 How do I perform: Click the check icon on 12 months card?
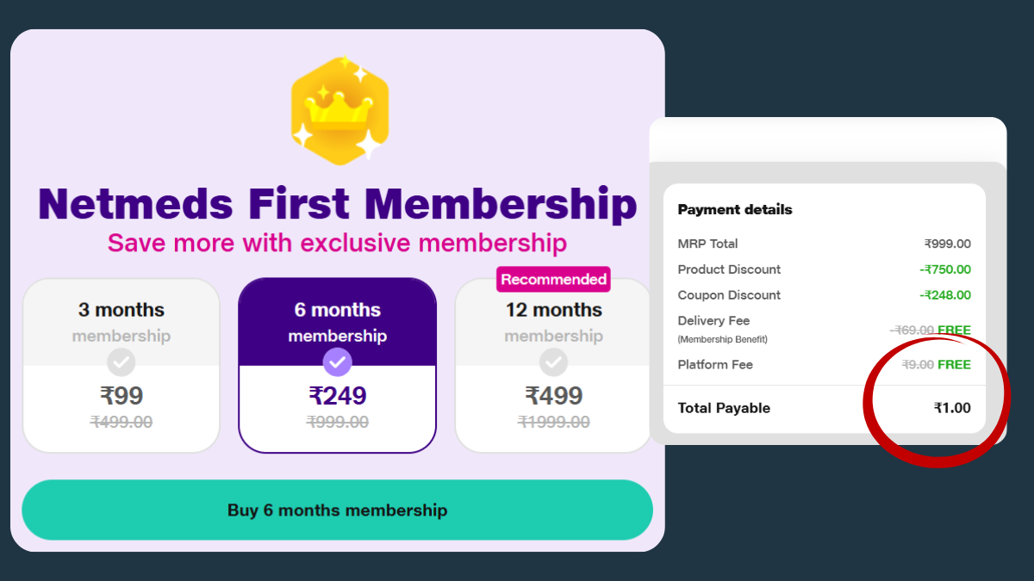point(553,362)
